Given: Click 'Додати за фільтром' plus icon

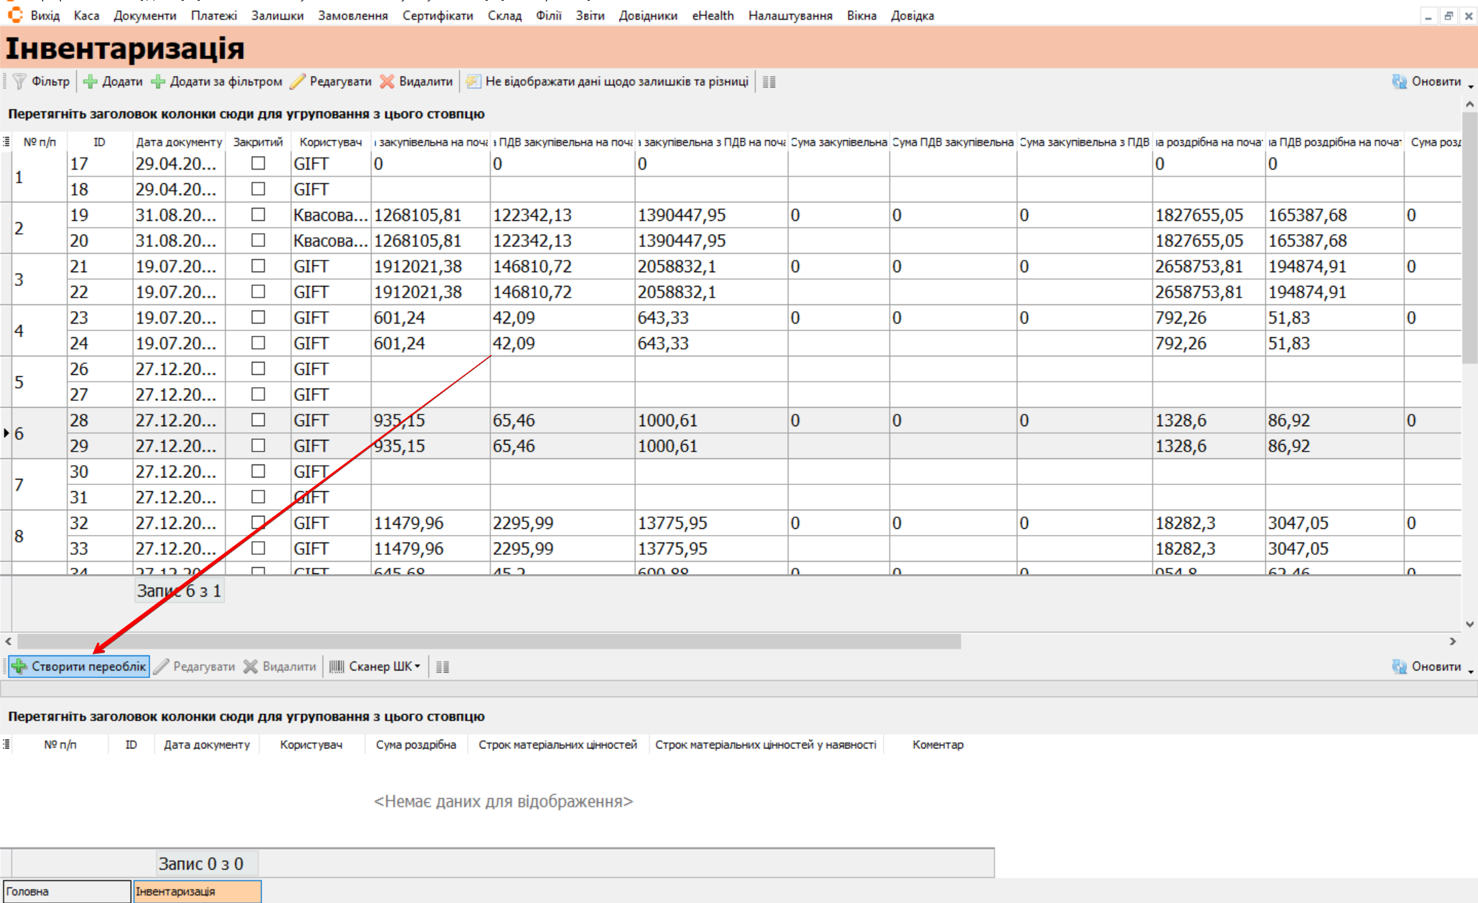Looking at the screenshot, I should click(x=158, y=81).
